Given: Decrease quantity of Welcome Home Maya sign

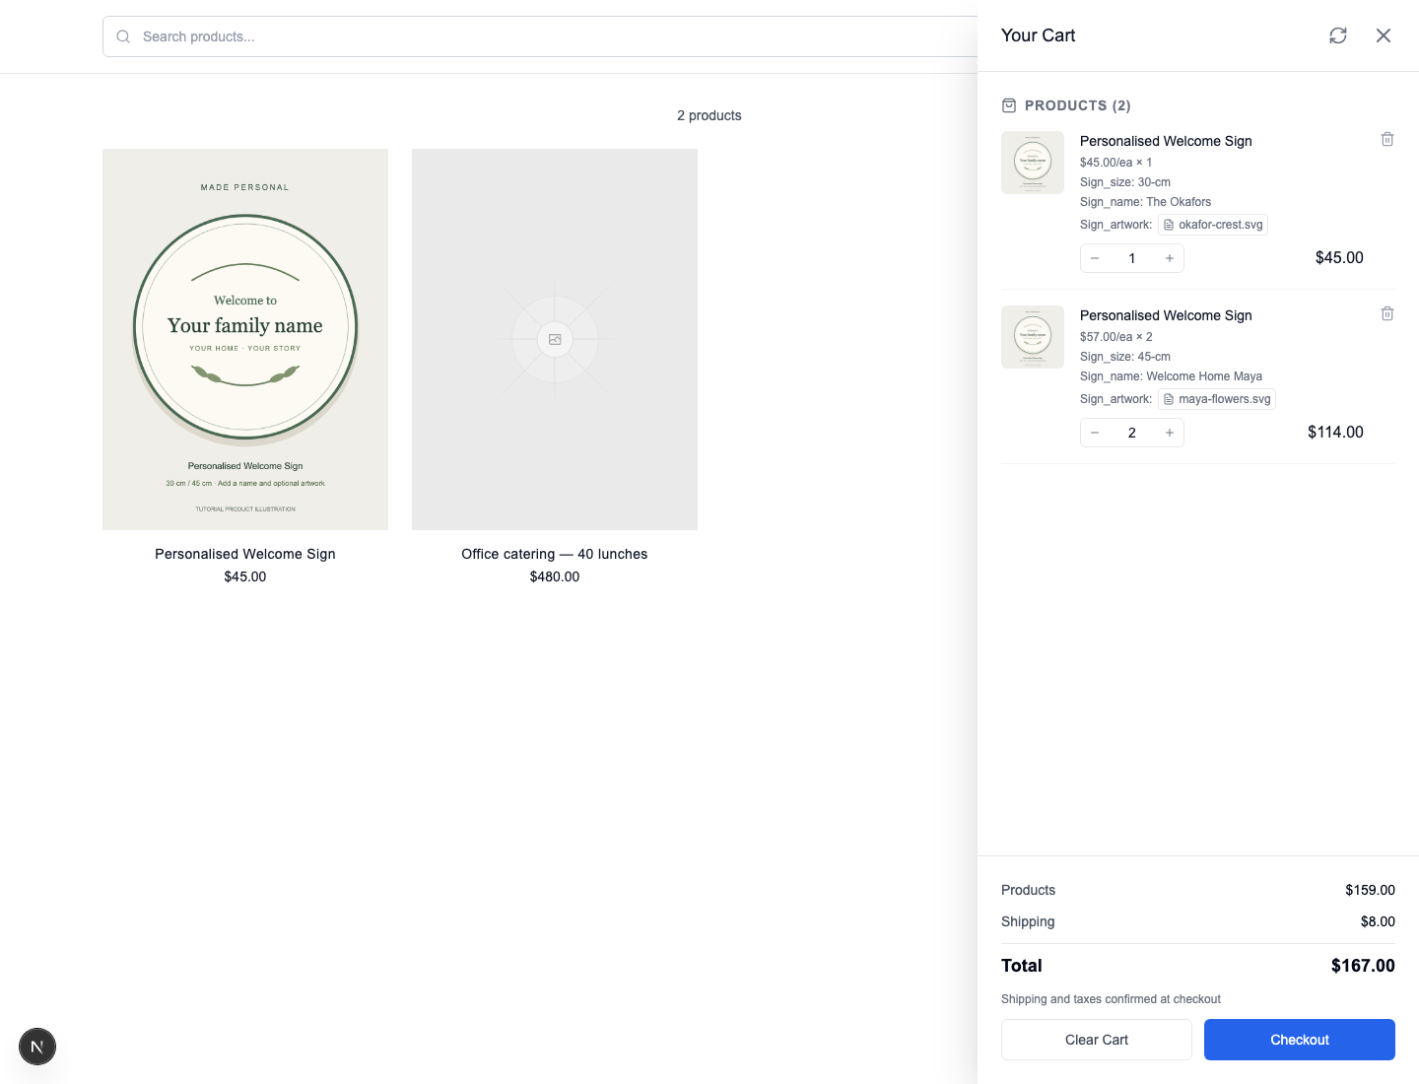Looking at the screenshot, I should 1095,433.
